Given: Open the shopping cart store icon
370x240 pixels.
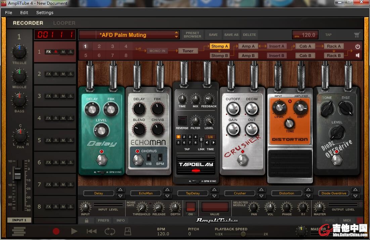Looking at the screenshot, I should click(x=357, y=35).
